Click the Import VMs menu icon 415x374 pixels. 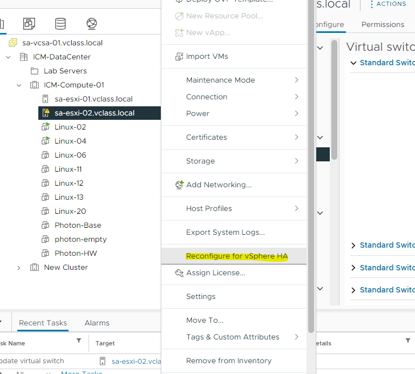pos(179,56)
